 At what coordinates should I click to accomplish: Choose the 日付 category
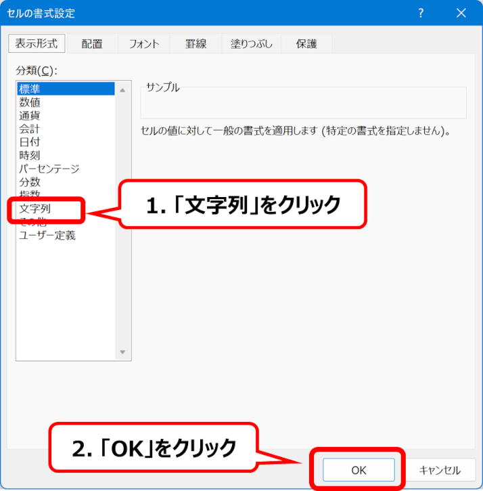[30, 142]
